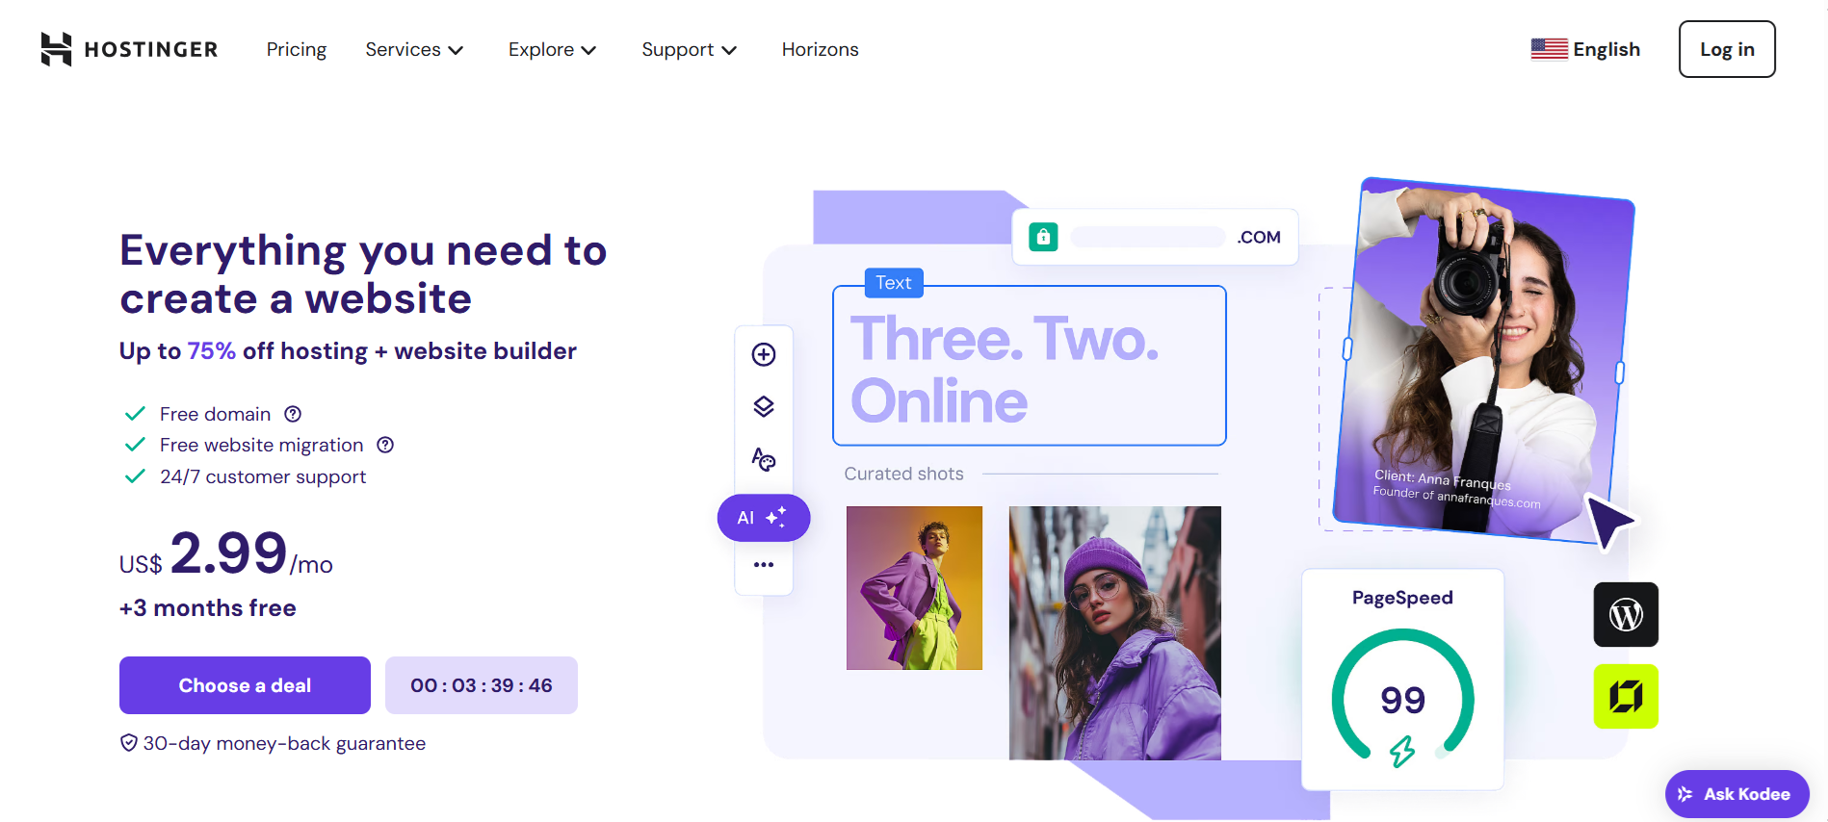Expand the Explore dropdown menu

pos(553,49)
